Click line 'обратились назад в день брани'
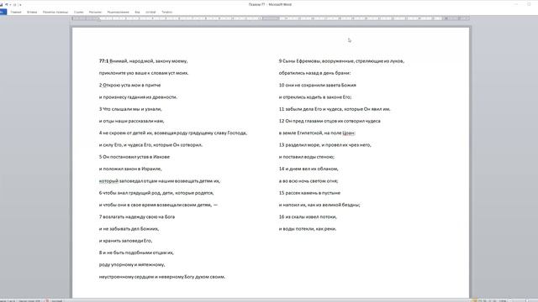This screenshot has width=538, height=302. click(314, 73)
